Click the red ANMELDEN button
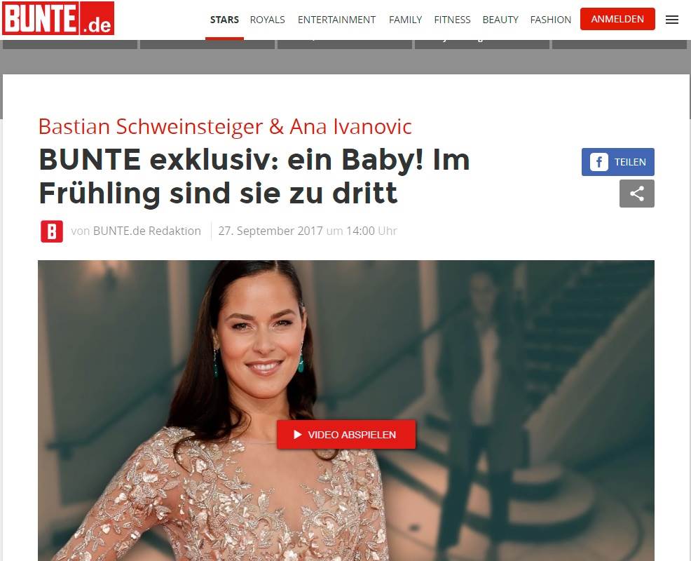Image resolution: width=691 pixels, height=561 pixels. (617, 19)
